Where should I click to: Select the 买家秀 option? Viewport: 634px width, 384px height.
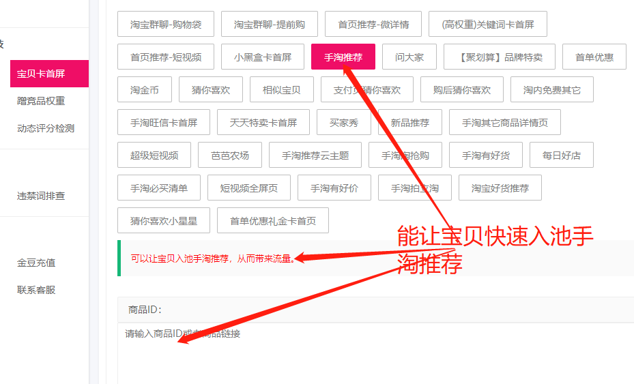point(344,123)
